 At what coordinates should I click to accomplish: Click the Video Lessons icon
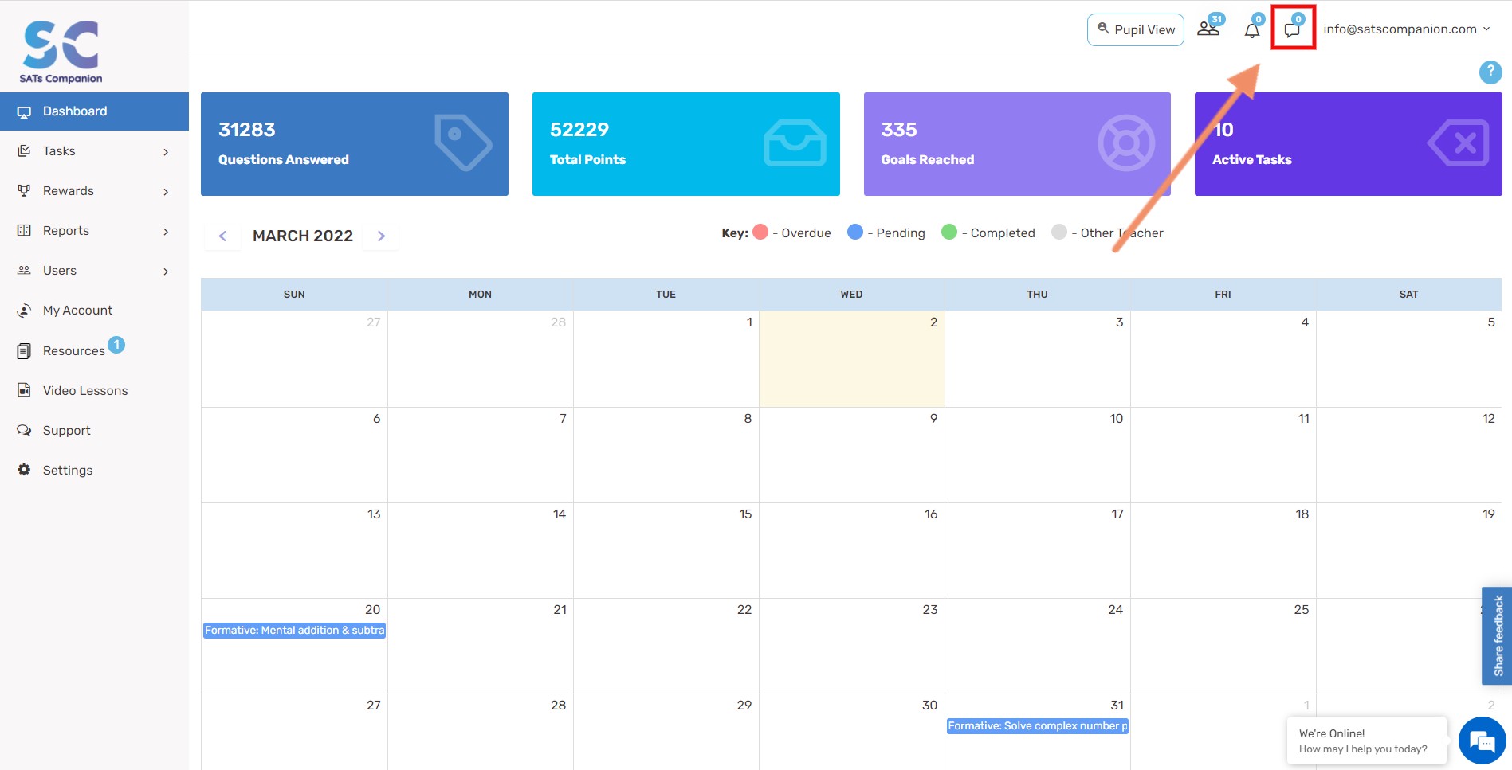24,391
